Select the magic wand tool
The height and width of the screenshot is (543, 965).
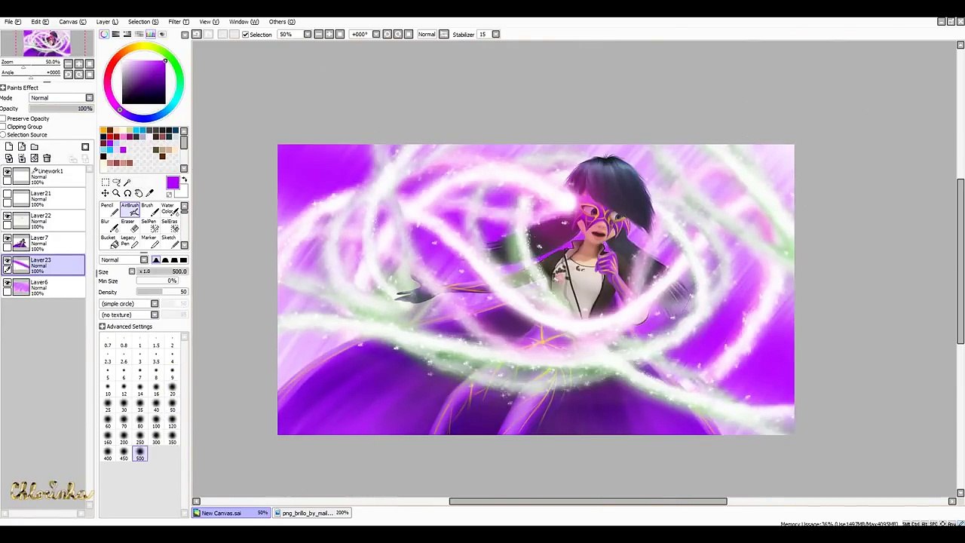click(127, 182)
